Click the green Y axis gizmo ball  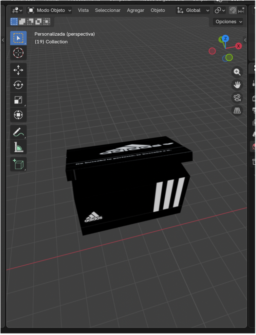point(221,39)
